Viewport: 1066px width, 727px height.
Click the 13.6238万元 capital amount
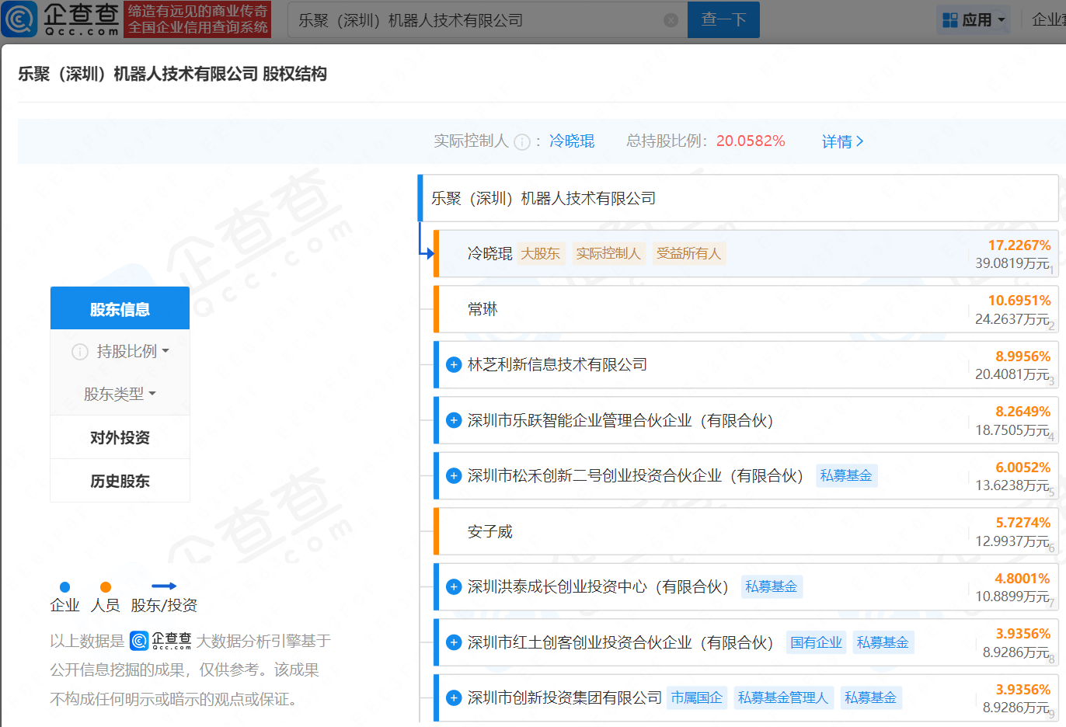(1012, 485)
